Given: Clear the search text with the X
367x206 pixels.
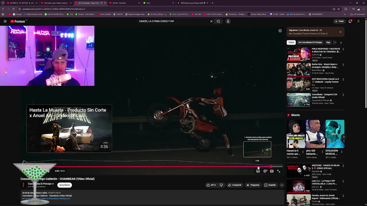Looking at the screenshot, I should [211, 21].
